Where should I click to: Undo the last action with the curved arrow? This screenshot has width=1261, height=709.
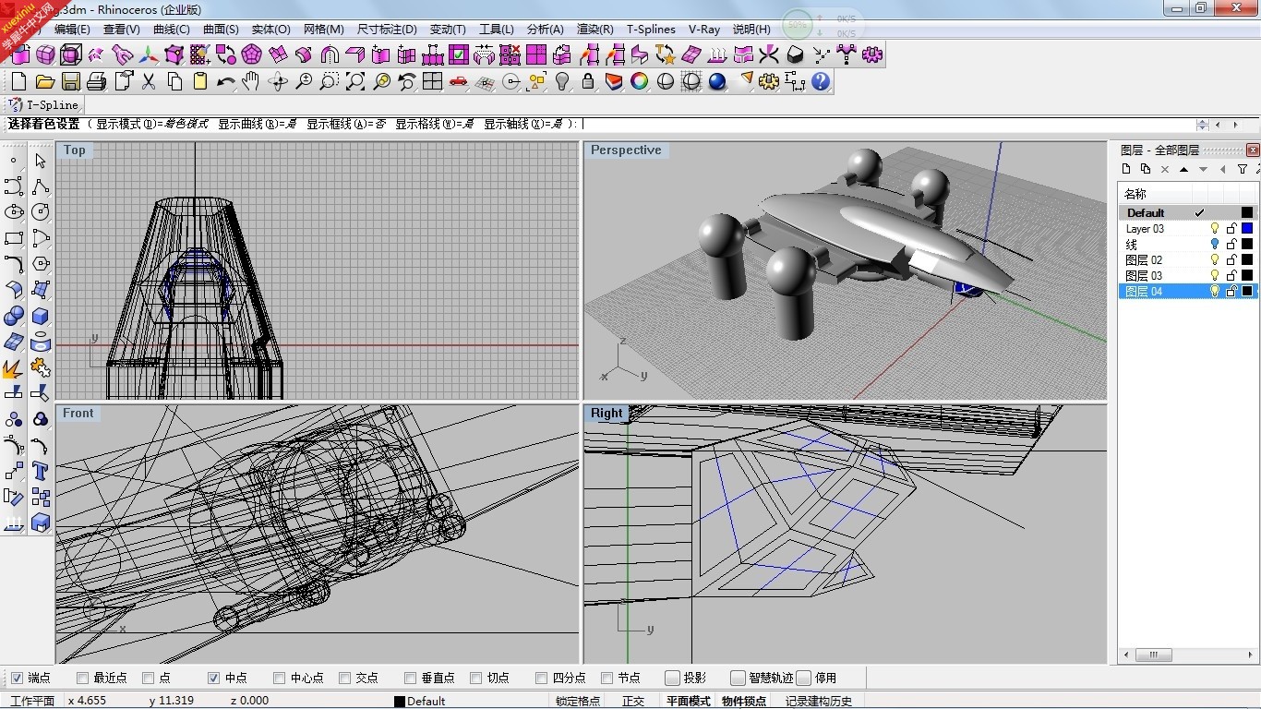coord(225,82)
